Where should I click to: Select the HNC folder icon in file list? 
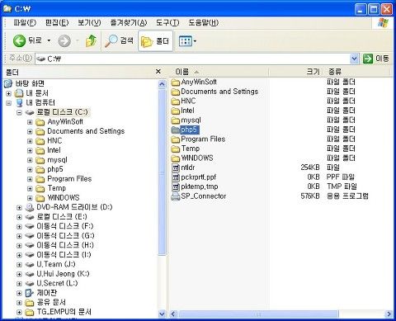(x=175, y=101)
